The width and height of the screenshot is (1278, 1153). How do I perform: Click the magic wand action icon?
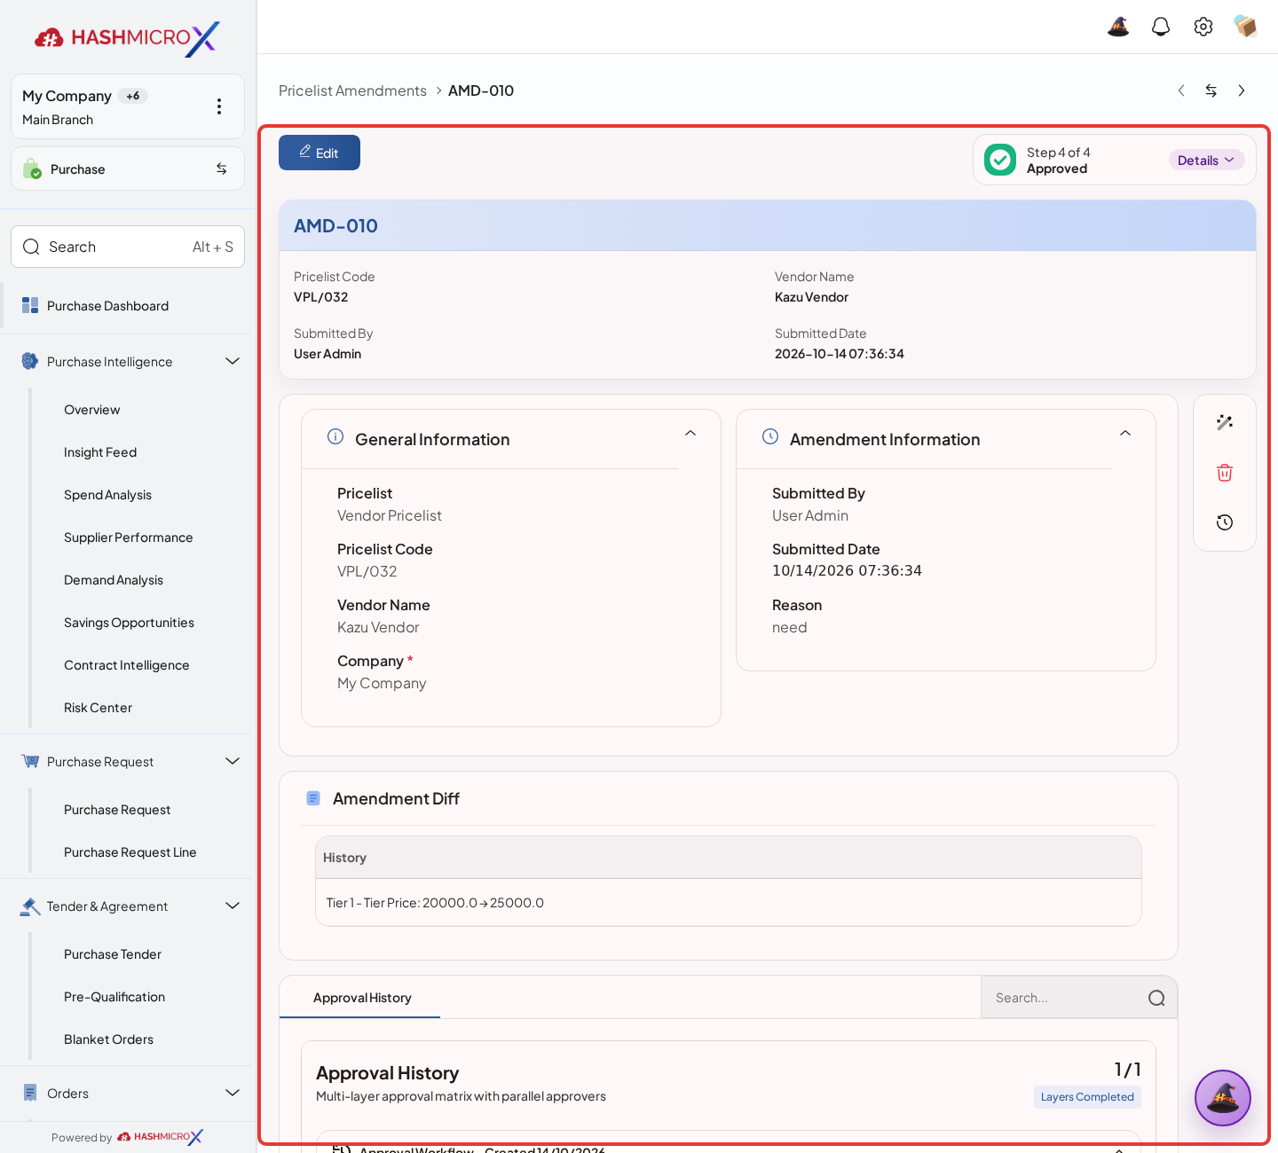tap(1225, 422)
